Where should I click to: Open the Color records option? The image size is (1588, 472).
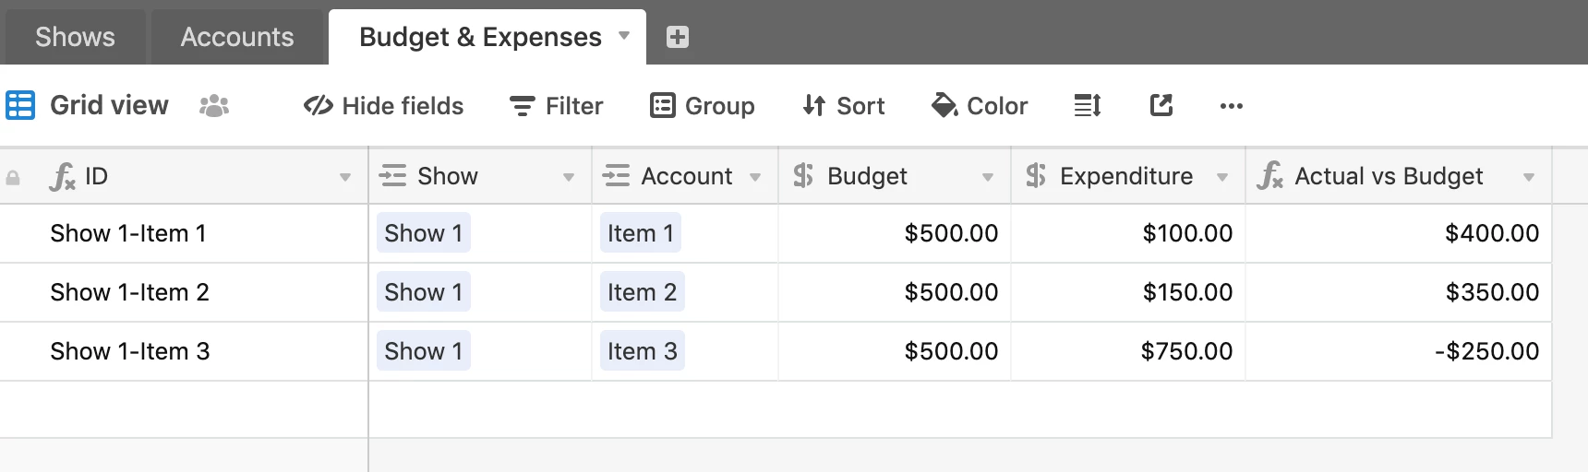(x=980, y=106)
